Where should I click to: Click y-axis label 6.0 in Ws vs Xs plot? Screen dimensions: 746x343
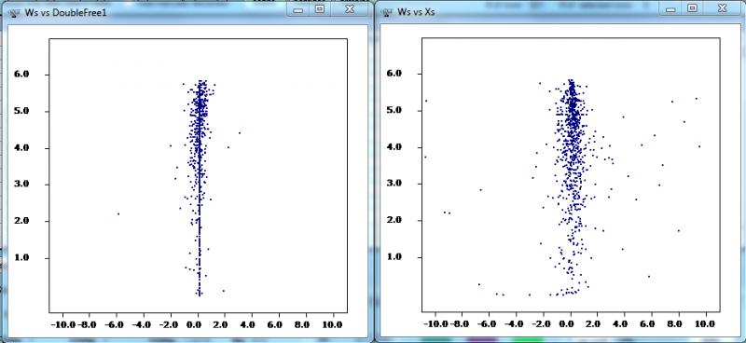(x=394, y=74)
